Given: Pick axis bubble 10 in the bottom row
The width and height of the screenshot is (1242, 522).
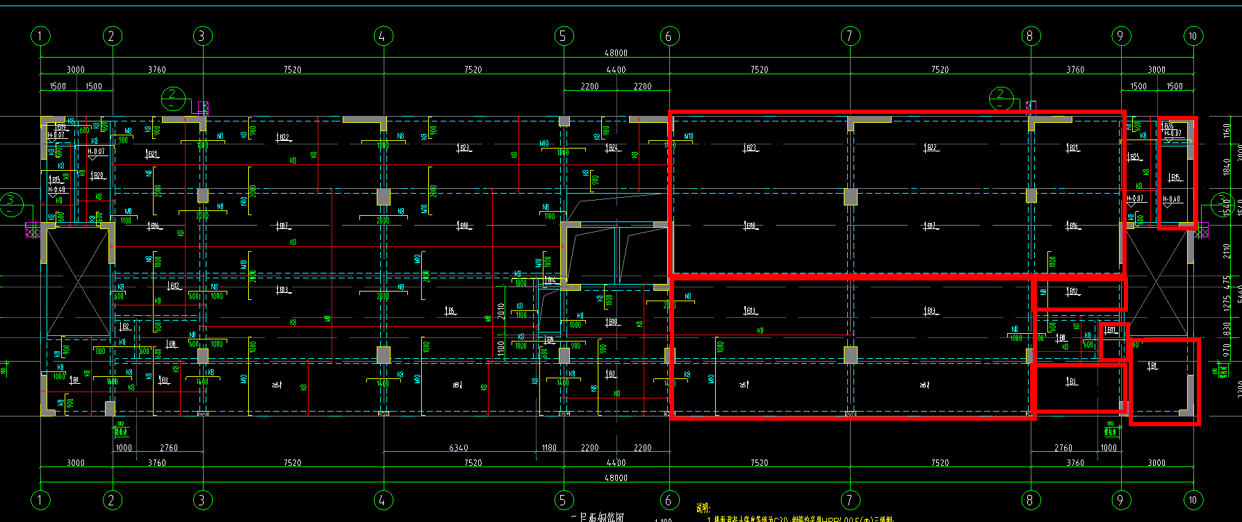Looking at the screenshot, I should pyautogui.click(x=1193, y=500).
